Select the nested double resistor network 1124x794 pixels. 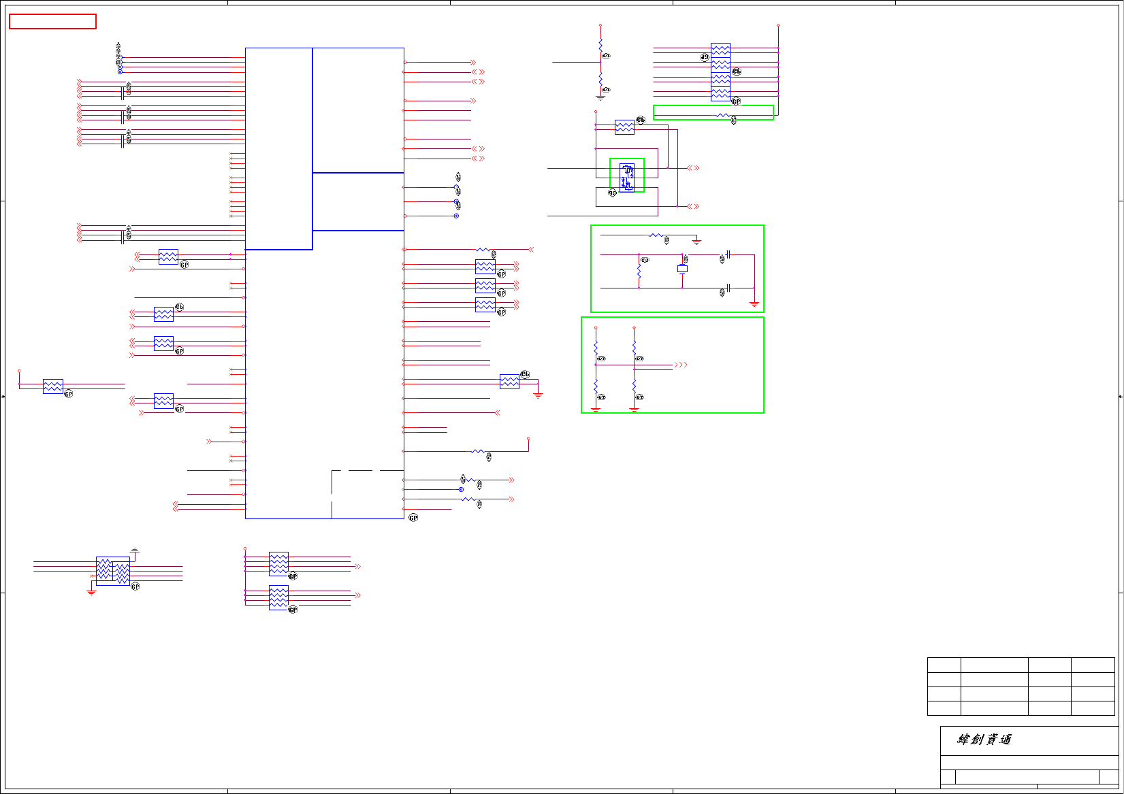coord(113,571)
